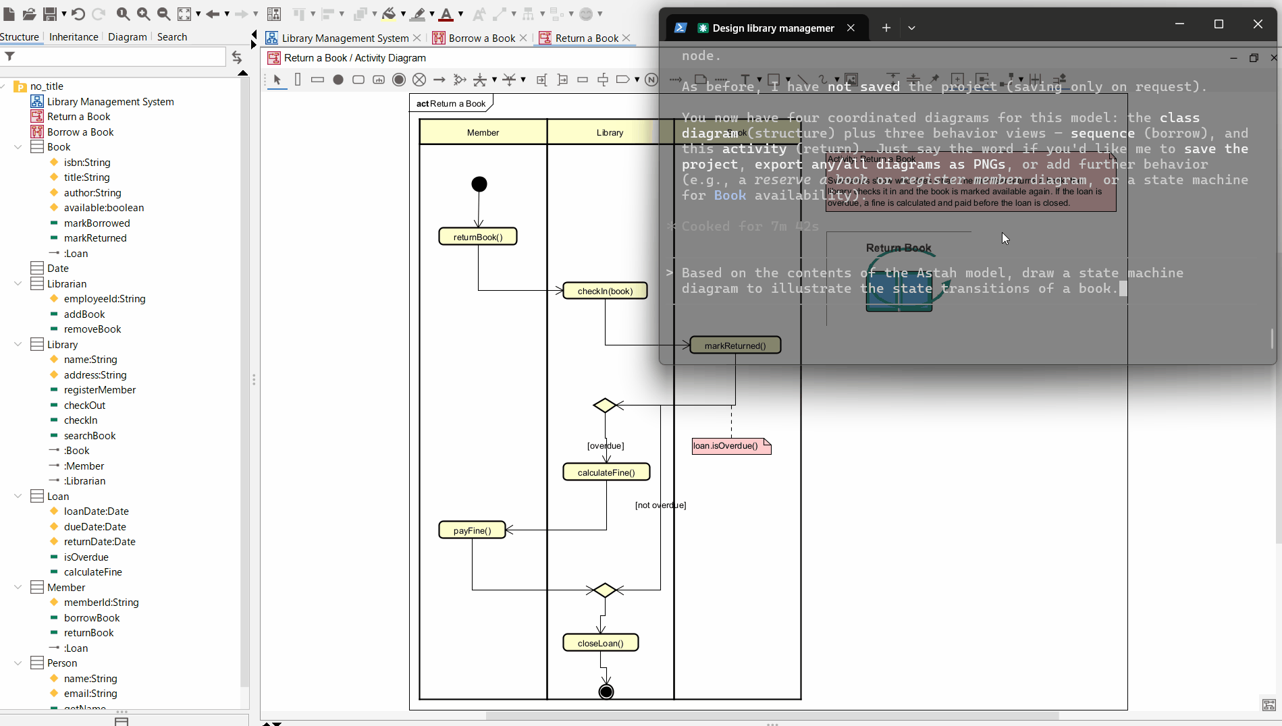1282x726 pixels.
Task: Select the Date class in the tree
Action: [x=58, y=269]
